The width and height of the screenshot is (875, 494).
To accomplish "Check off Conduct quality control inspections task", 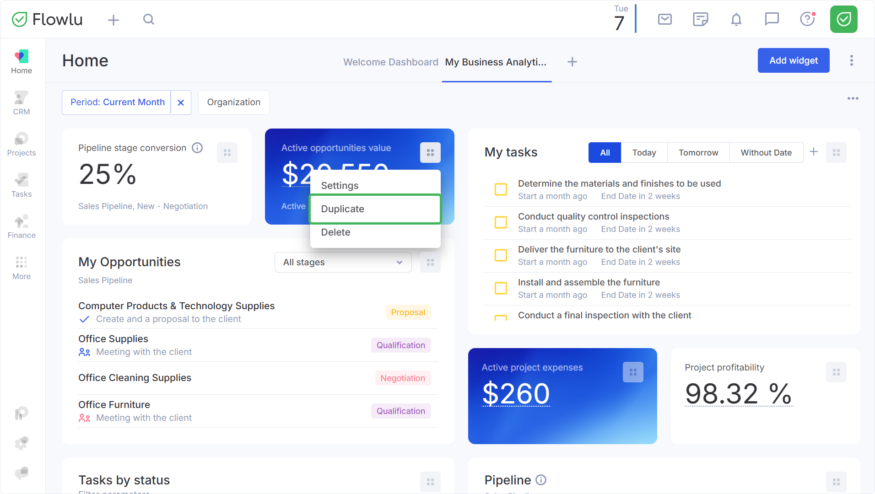I will coord(501,222).
